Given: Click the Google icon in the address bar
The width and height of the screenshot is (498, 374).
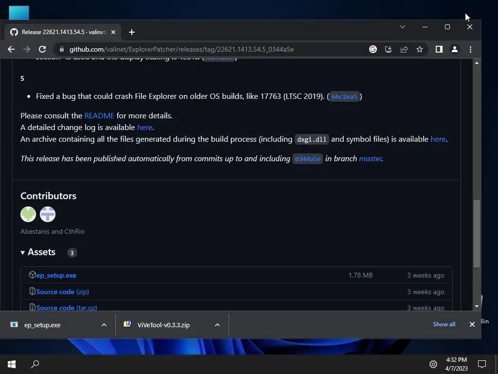Looking at the screenshot, I should click(x=373, y=49).
